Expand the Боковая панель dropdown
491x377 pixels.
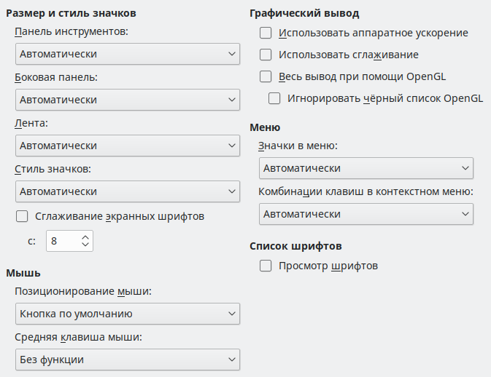127,100
